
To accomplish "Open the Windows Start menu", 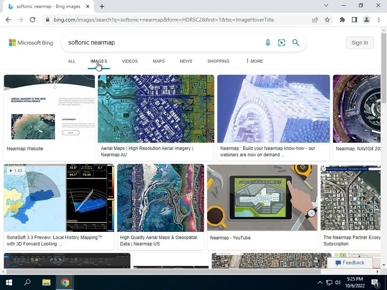I will tap(9, 282).
